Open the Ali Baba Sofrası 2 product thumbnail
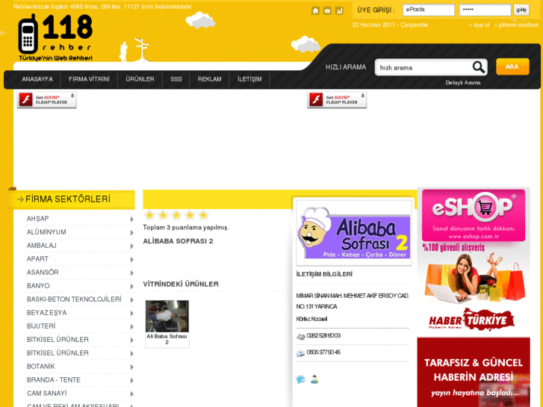The width and height of the screenshot is (543, 407). pos(167,316)
